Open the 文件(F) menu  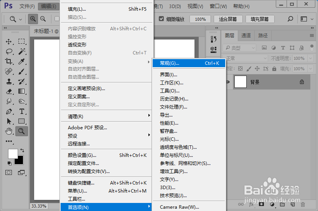coord(27,6)
